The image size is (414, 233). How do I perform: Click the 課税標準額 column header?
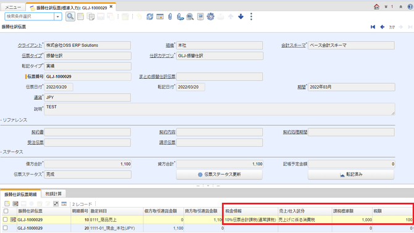pos(352,211)
